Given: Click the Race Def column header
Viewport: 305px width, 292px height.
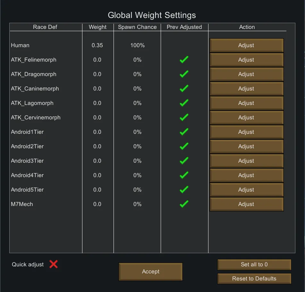Looking at the screenshot, I should coord(45,27).
